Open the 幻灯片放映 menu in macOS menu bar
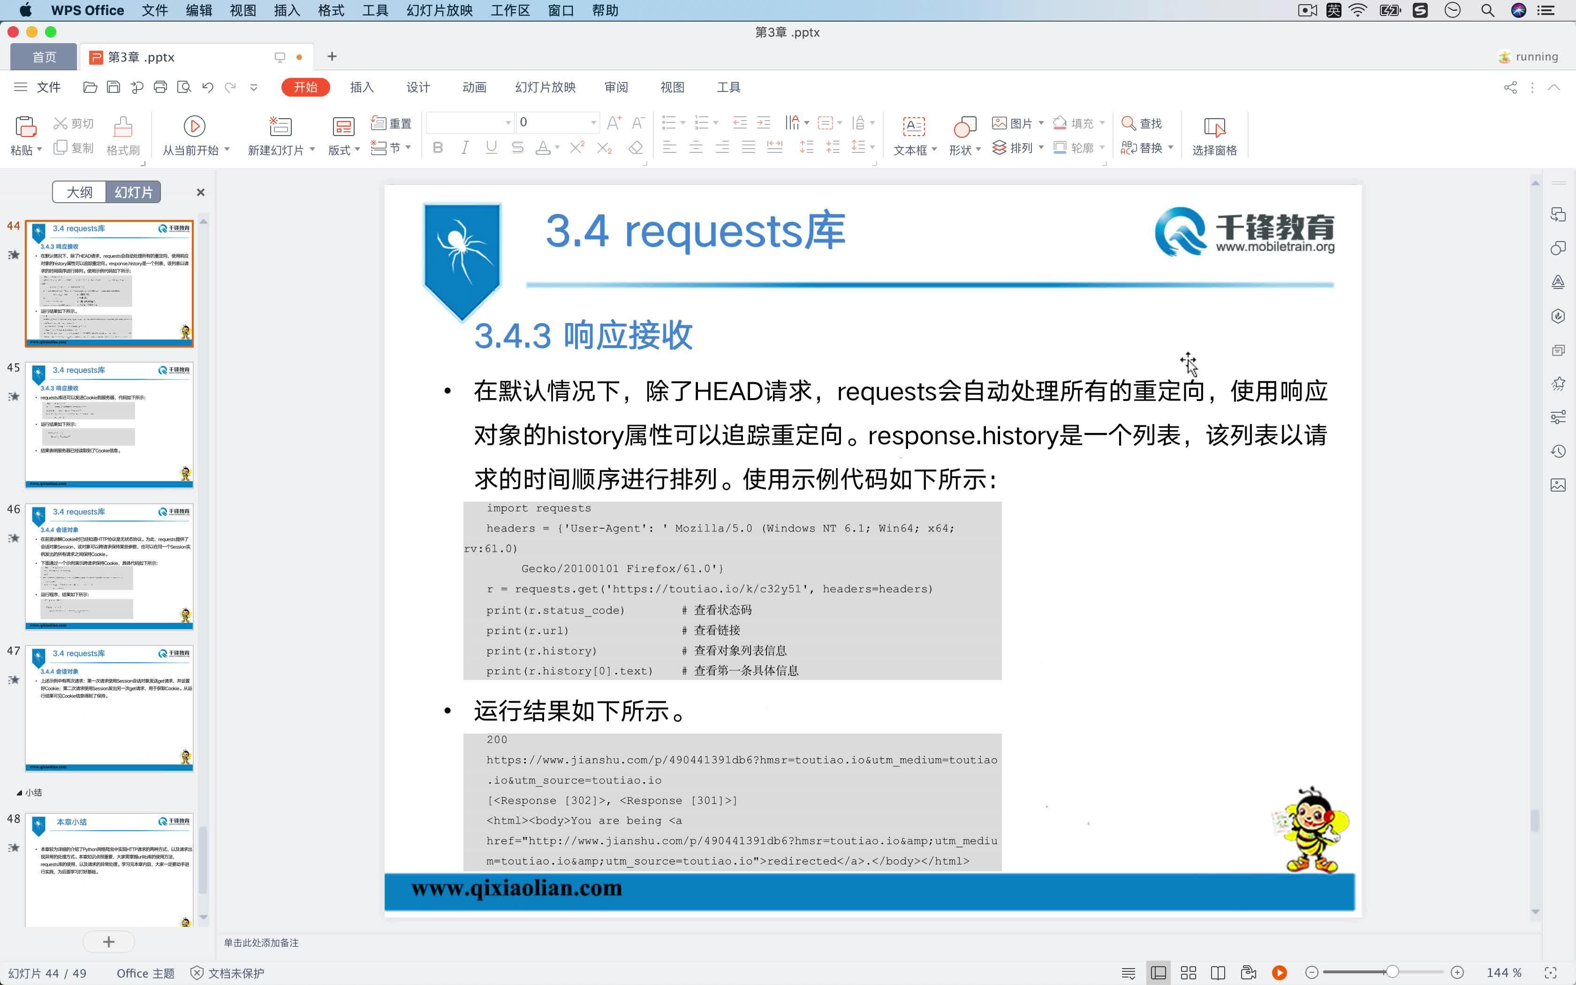Viewport: 1576px width, 985px height. coord(439,10)
